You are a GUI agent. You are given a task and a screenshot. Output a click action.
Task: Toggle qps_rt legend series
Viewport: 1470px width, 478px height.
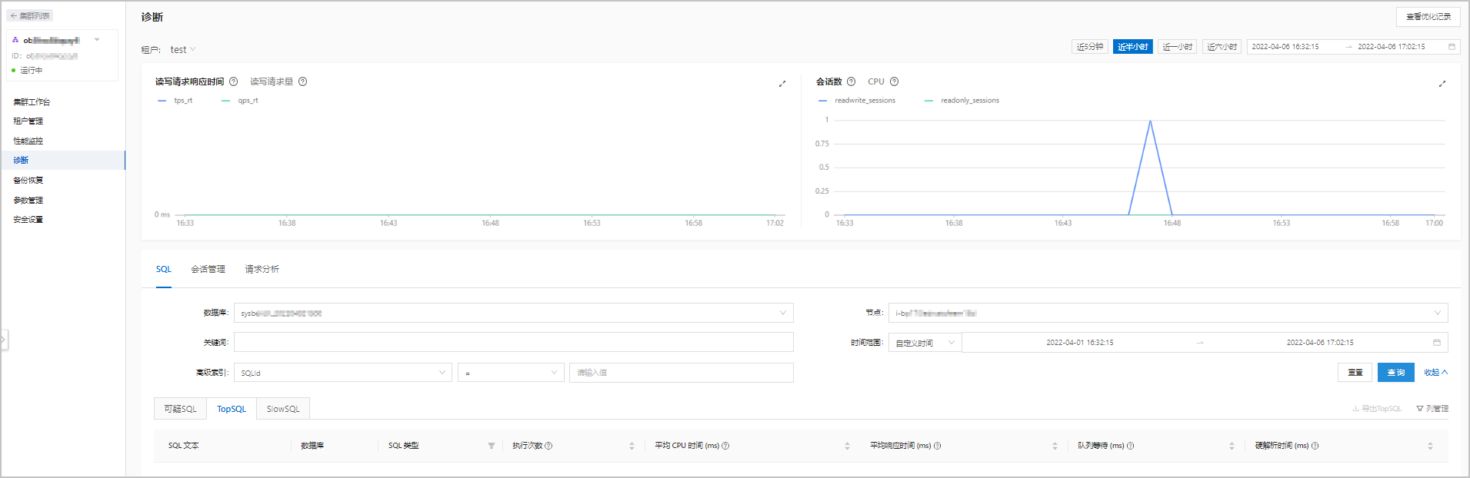click(x=240, y=101)
